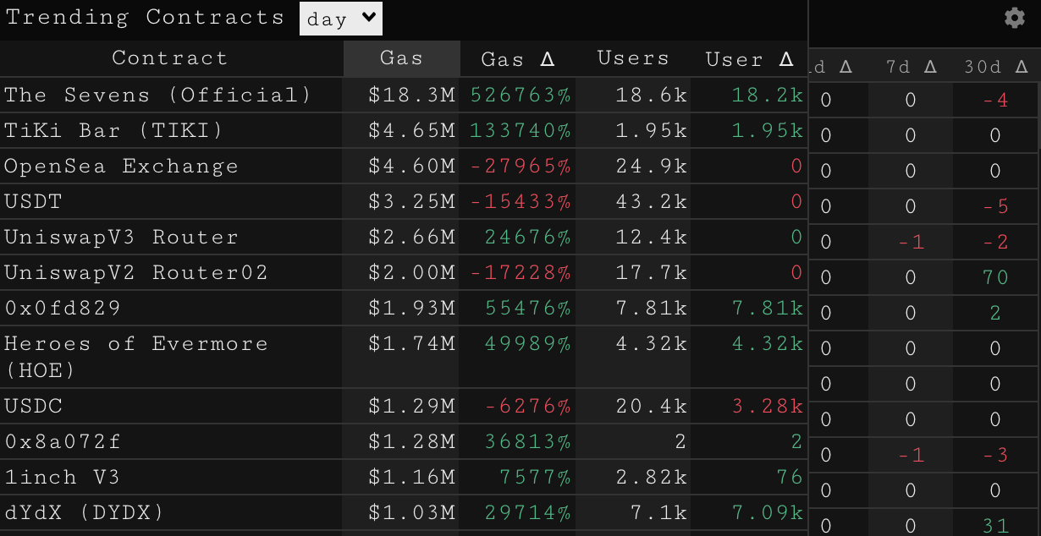Click the $4.65M gas value
The image size is (1041, 536).
point(412,130)
